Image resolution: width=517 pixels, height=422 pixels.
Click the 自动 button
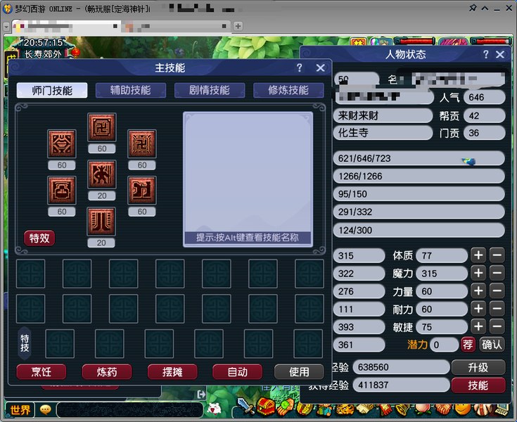click(x=238, y=372)
